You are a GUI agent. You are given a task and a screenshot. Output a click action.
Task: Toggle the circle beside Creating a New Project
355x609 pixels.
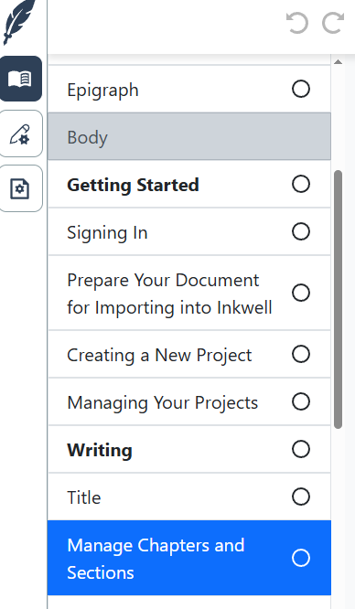(x=301, y=354)
